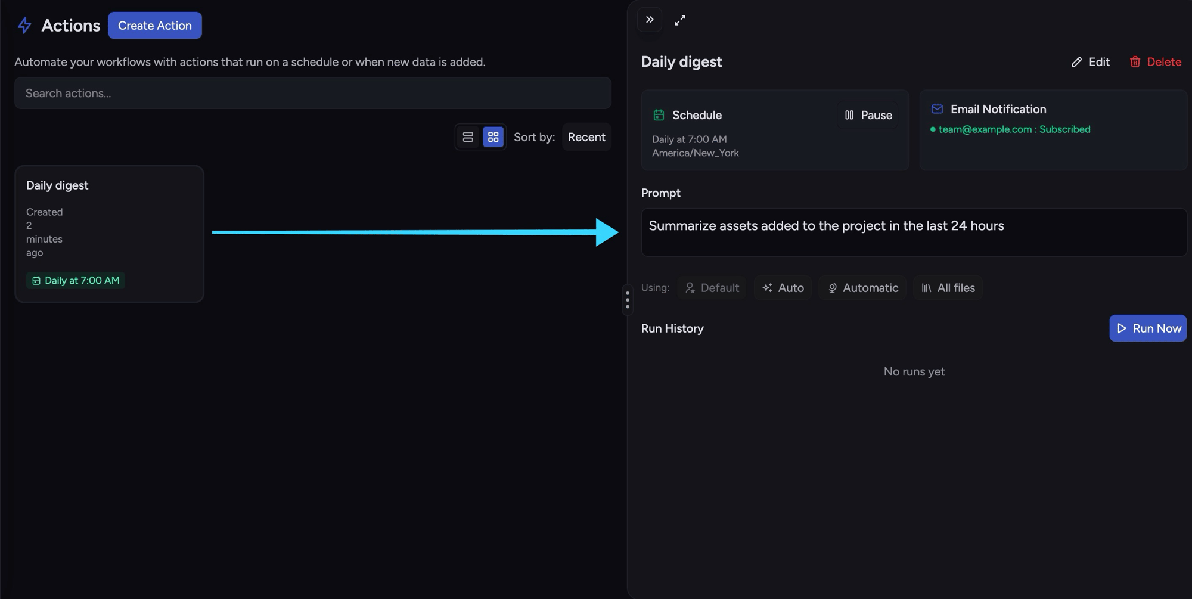Click the prompt text box
This screenshot has width=1192, height=599.
(914, 232)
